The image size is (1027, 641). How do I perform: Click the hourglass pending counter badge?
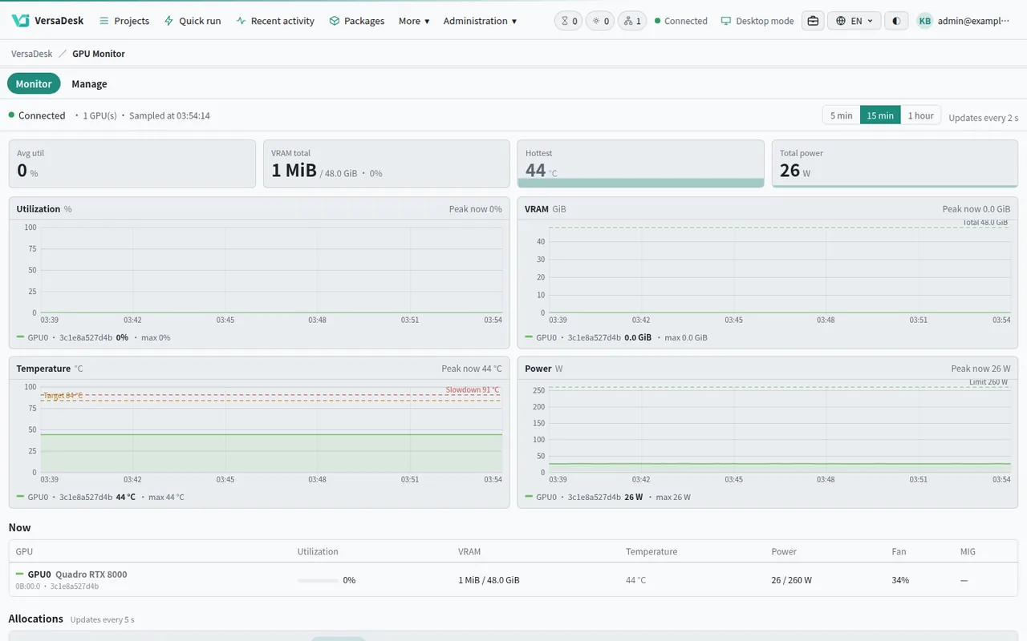pos(569,21)
